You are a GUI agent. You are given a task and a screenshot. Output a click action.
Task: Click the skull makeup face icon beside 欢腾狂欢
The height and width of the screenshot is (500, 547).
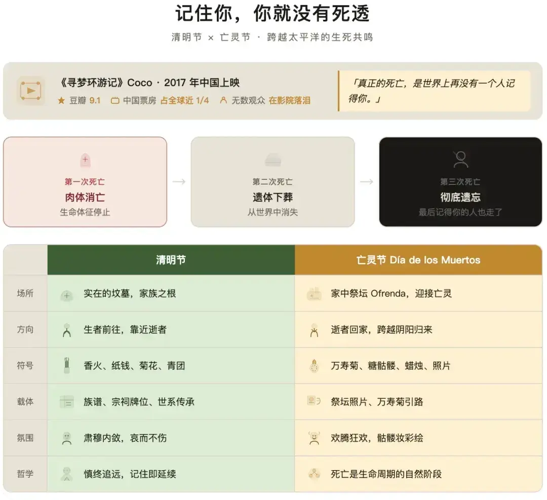[314, 438]
